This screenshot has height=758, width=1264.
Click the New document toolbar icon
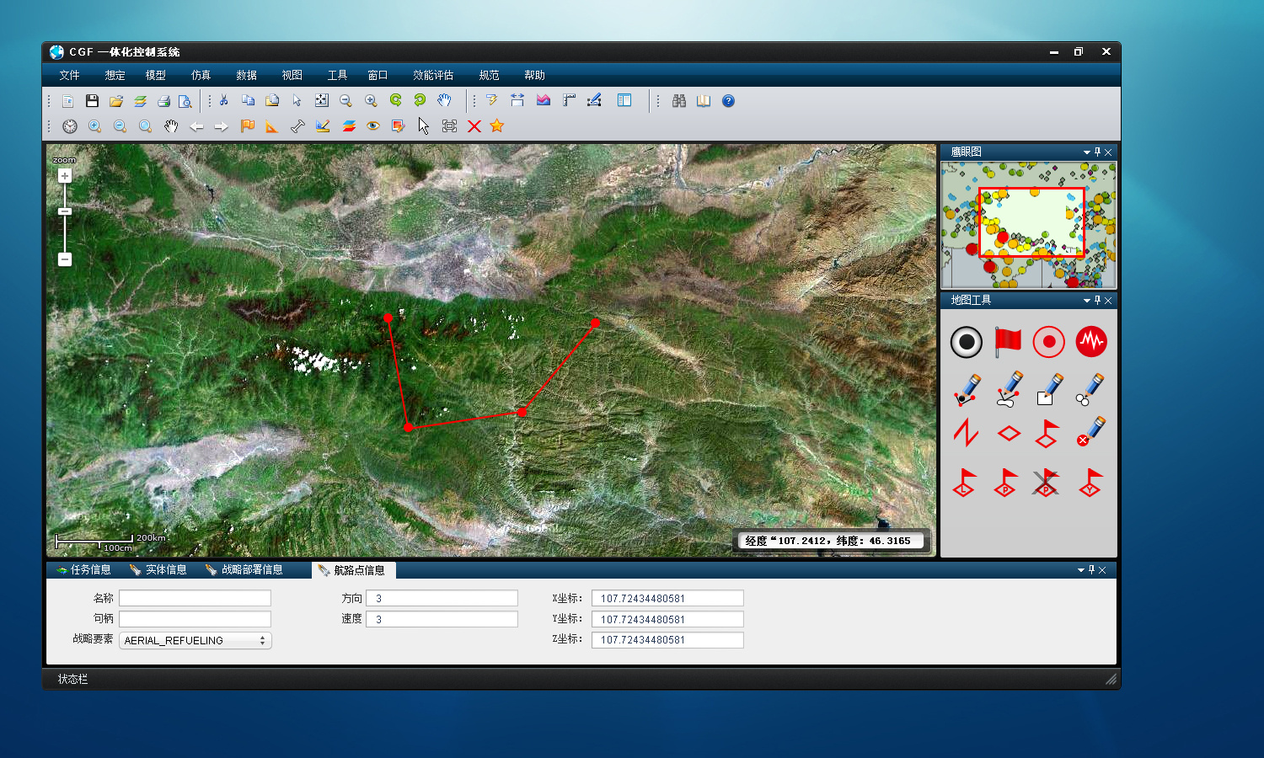point(68,101)
